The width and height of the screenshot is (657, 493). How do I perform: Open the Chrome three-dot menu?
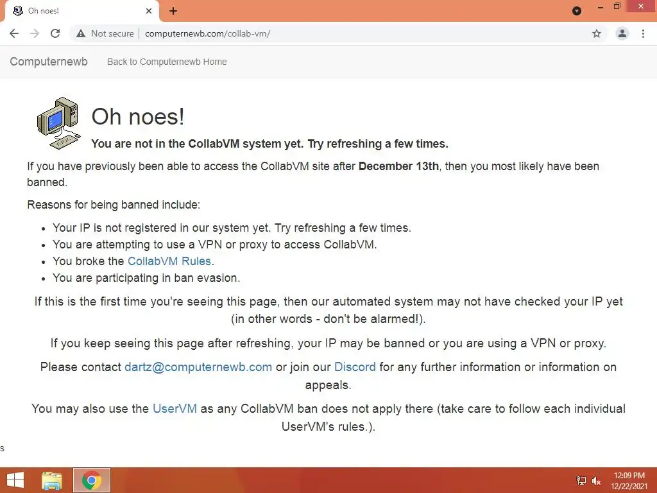[643, 33]
